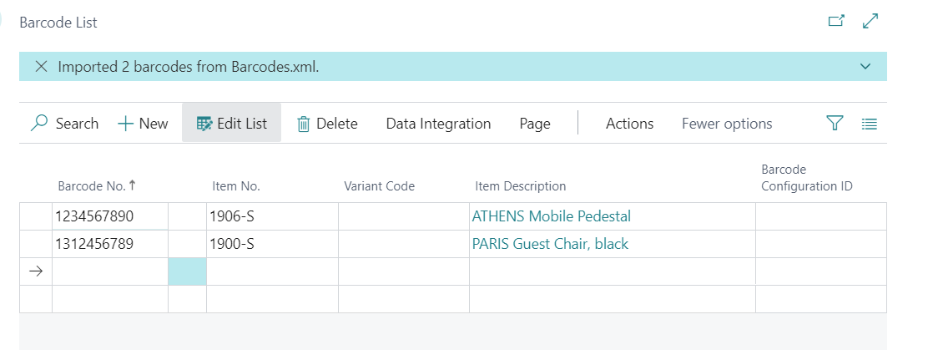Click the Delete trash icon
This screenshot has width=928, height=350.
click(304, 124)
